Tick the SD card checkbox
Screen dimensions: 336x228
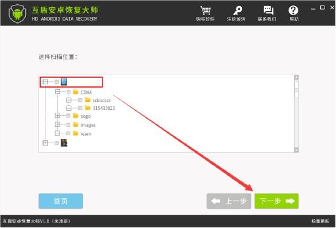(x=56, y=143)
